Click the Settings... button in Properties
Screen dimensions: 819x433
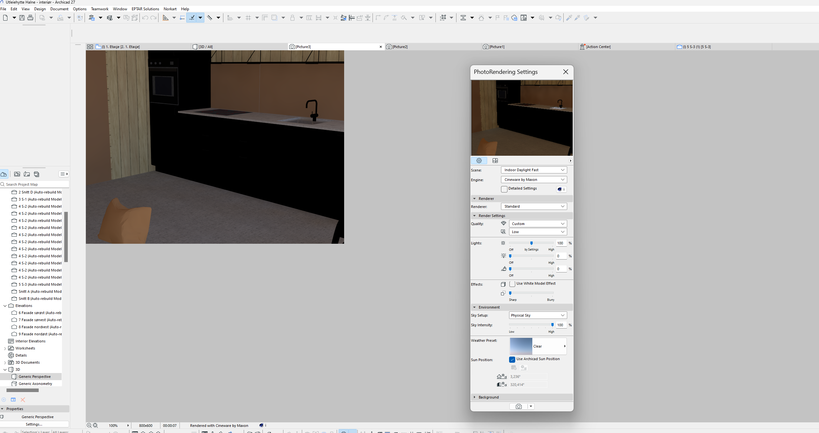pyautogui.click(x=34, y=424)
